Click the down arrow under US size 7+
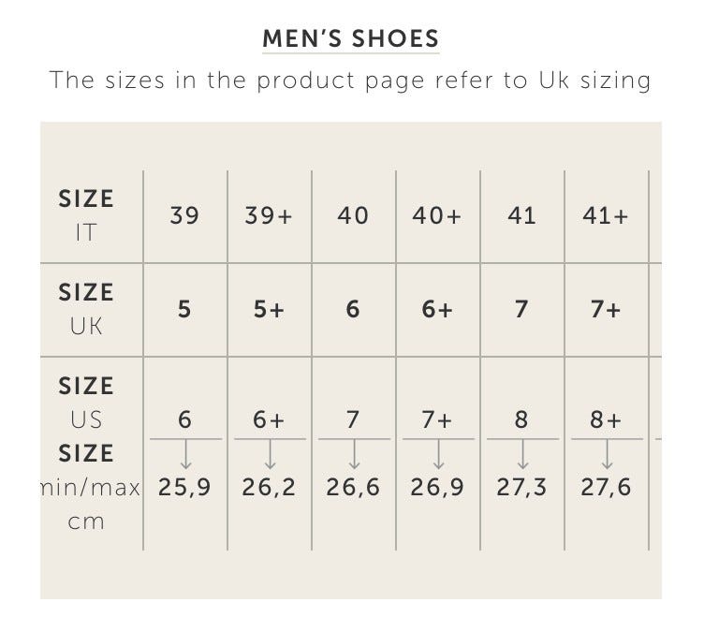Viewport: 704px width, 617px height. (x=437, y=455)
